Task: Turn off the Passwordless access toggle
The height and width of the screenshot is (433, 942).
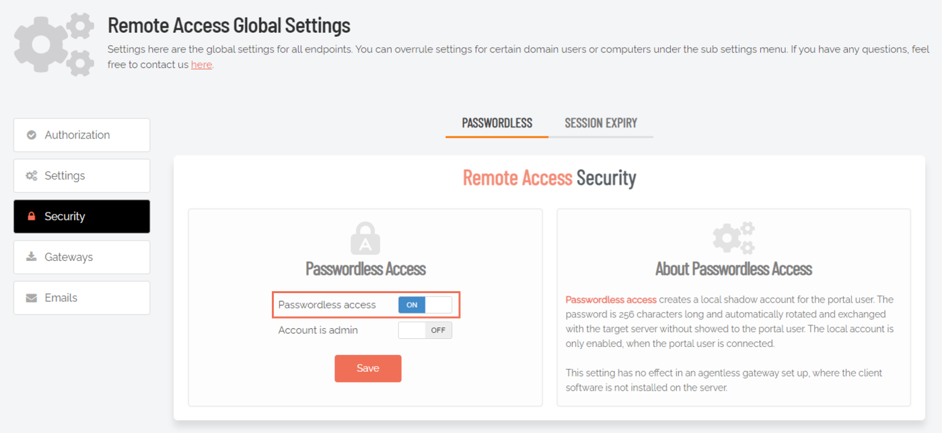Action: pos(425,305)
